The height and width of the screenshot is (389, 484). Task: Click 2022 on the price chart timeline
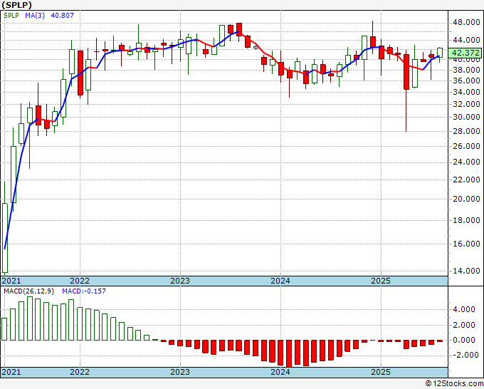coord(80,281)
